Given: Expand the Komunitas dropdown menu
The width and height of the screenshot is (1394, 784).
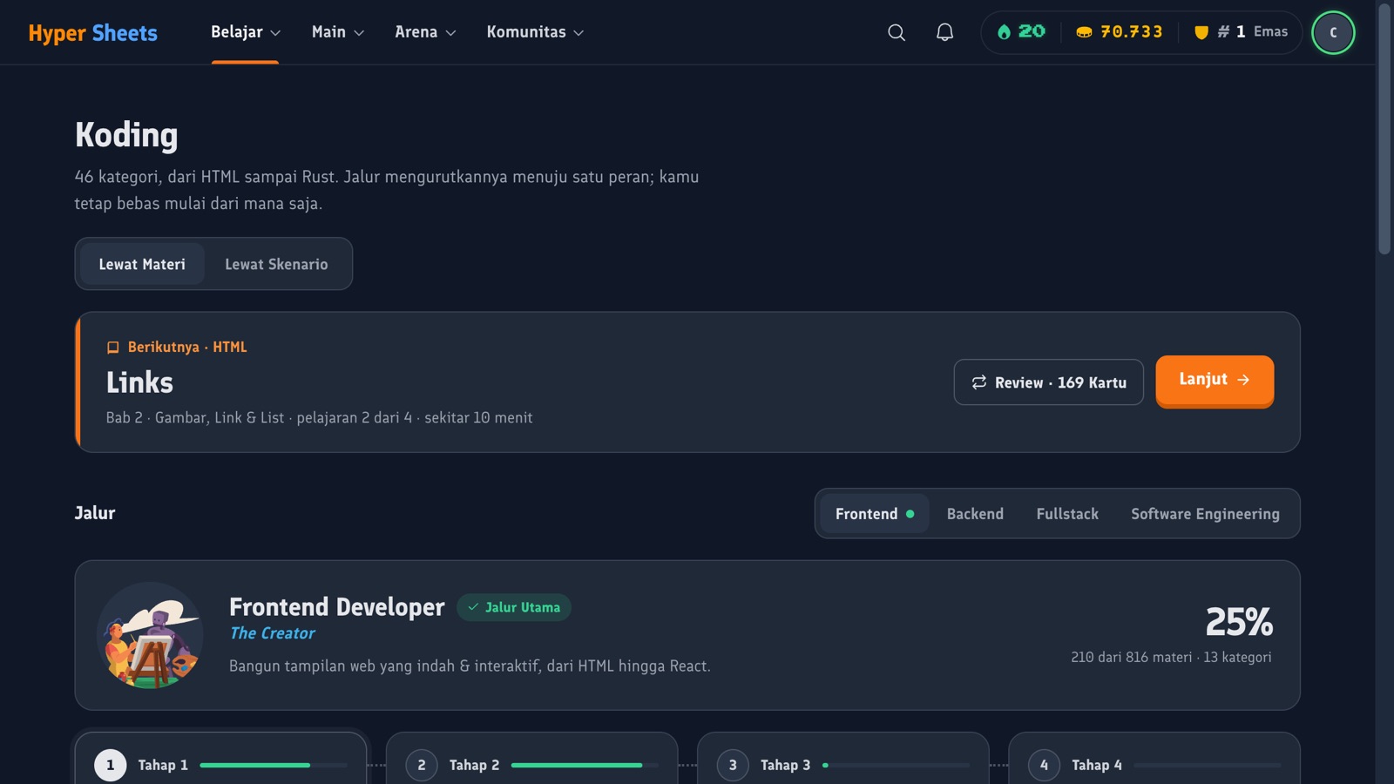Looking at the screenshot, I should (535, 32).
